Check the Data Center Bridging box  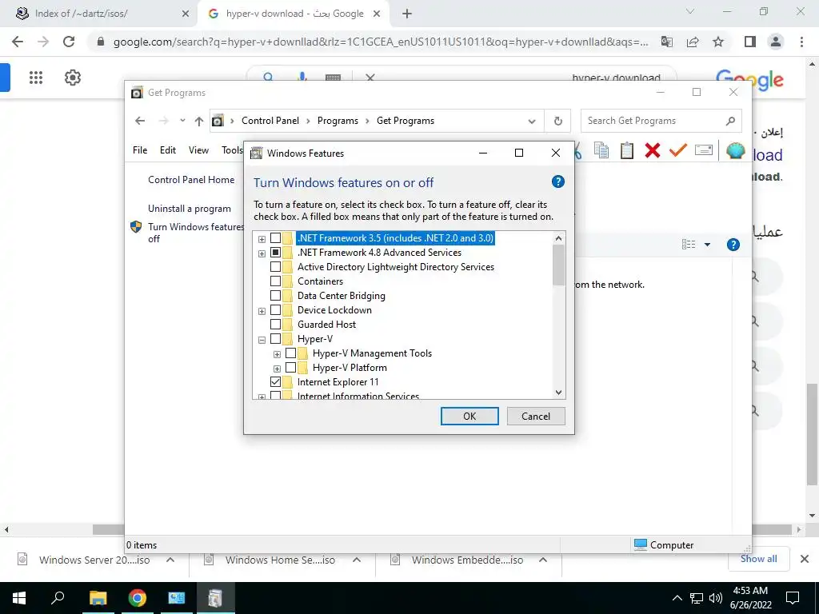coord(275,296)
